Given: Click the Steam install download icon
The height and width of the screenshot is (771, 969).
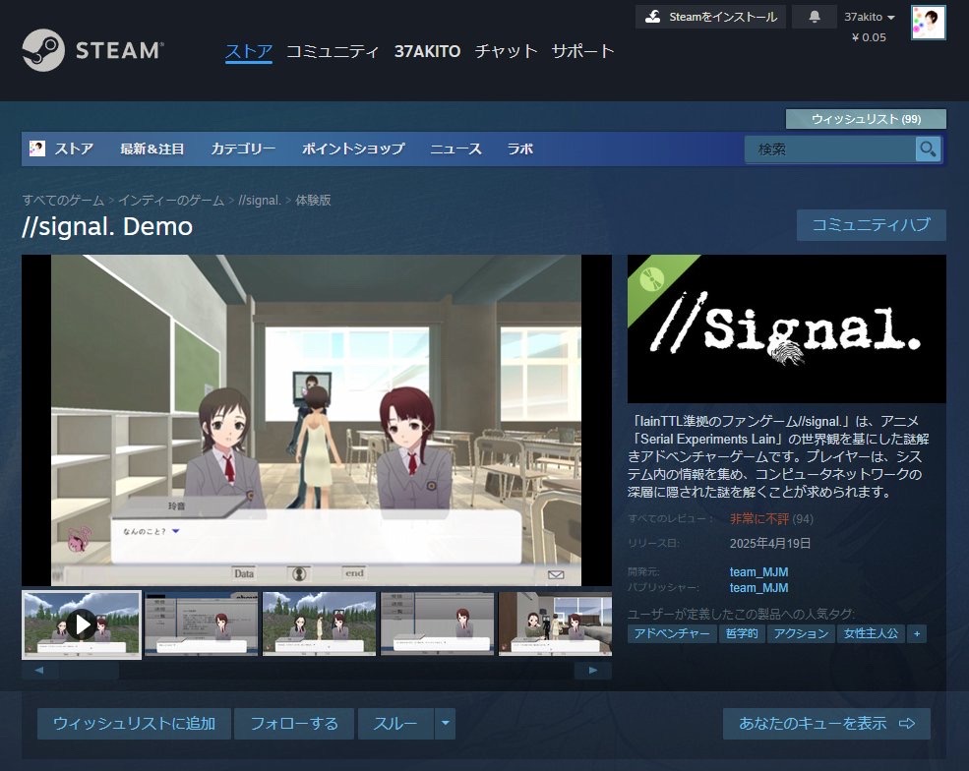Looking at the screenshot, I should coord(652,17).
